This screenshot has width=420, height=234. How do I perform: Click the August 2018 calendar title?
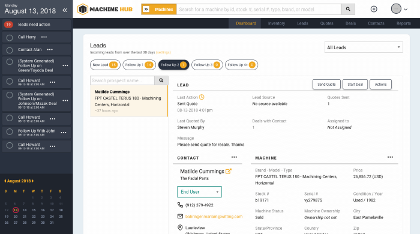(19, 181)
